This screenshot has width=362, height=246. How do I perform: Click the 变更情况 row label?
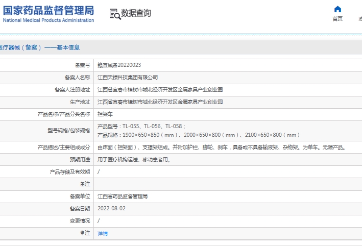coord(80,221)
